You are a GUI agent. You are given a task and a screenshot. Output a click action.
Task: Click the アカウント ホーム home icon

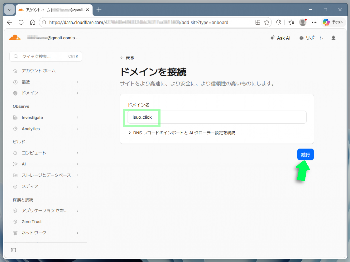click(15, 71)
